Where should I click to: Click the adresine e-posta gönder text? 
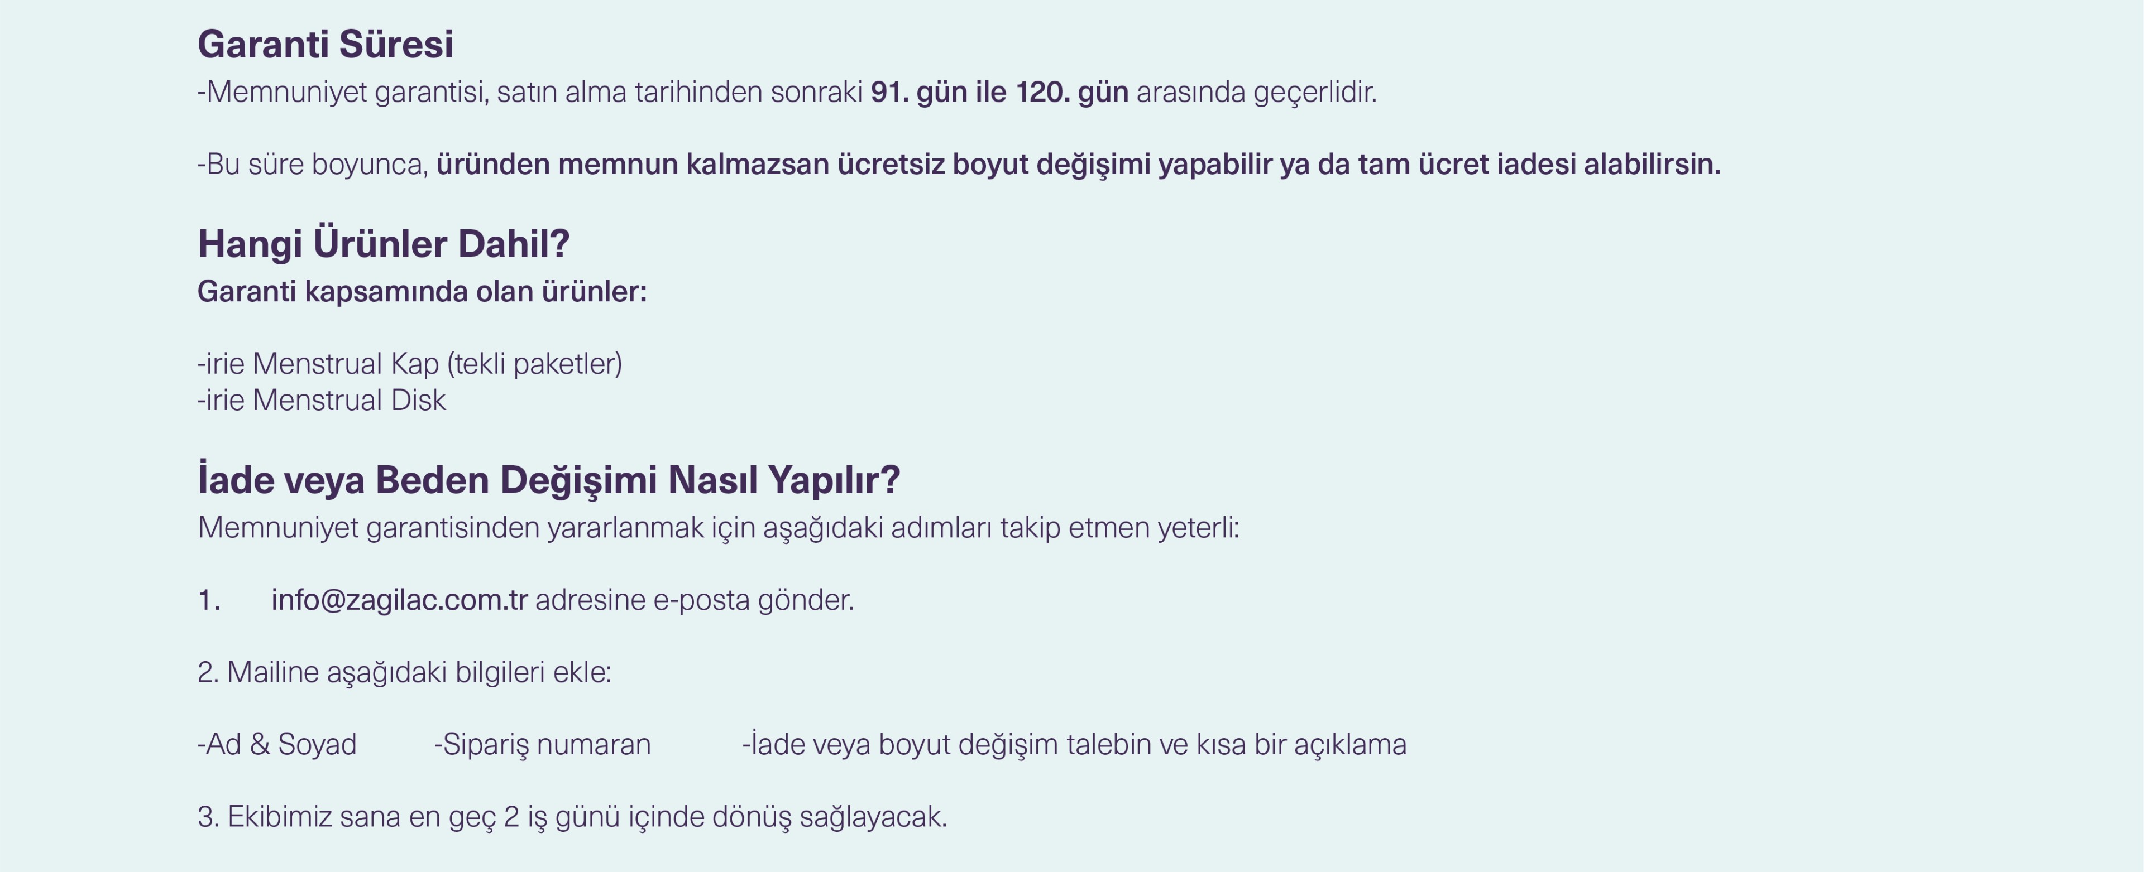[695, 599]
